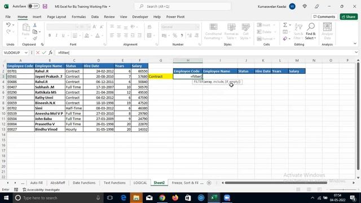Switch to the Power Pivot tab
This screenshot has width=361, height=203.
[x=175, y=17]
